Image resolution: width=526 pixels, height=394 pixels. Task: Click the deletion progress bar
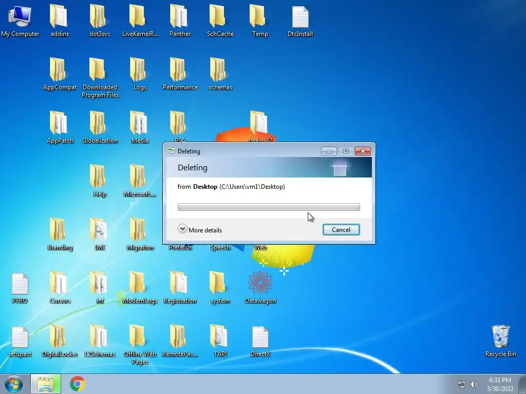tap(269, 207)
